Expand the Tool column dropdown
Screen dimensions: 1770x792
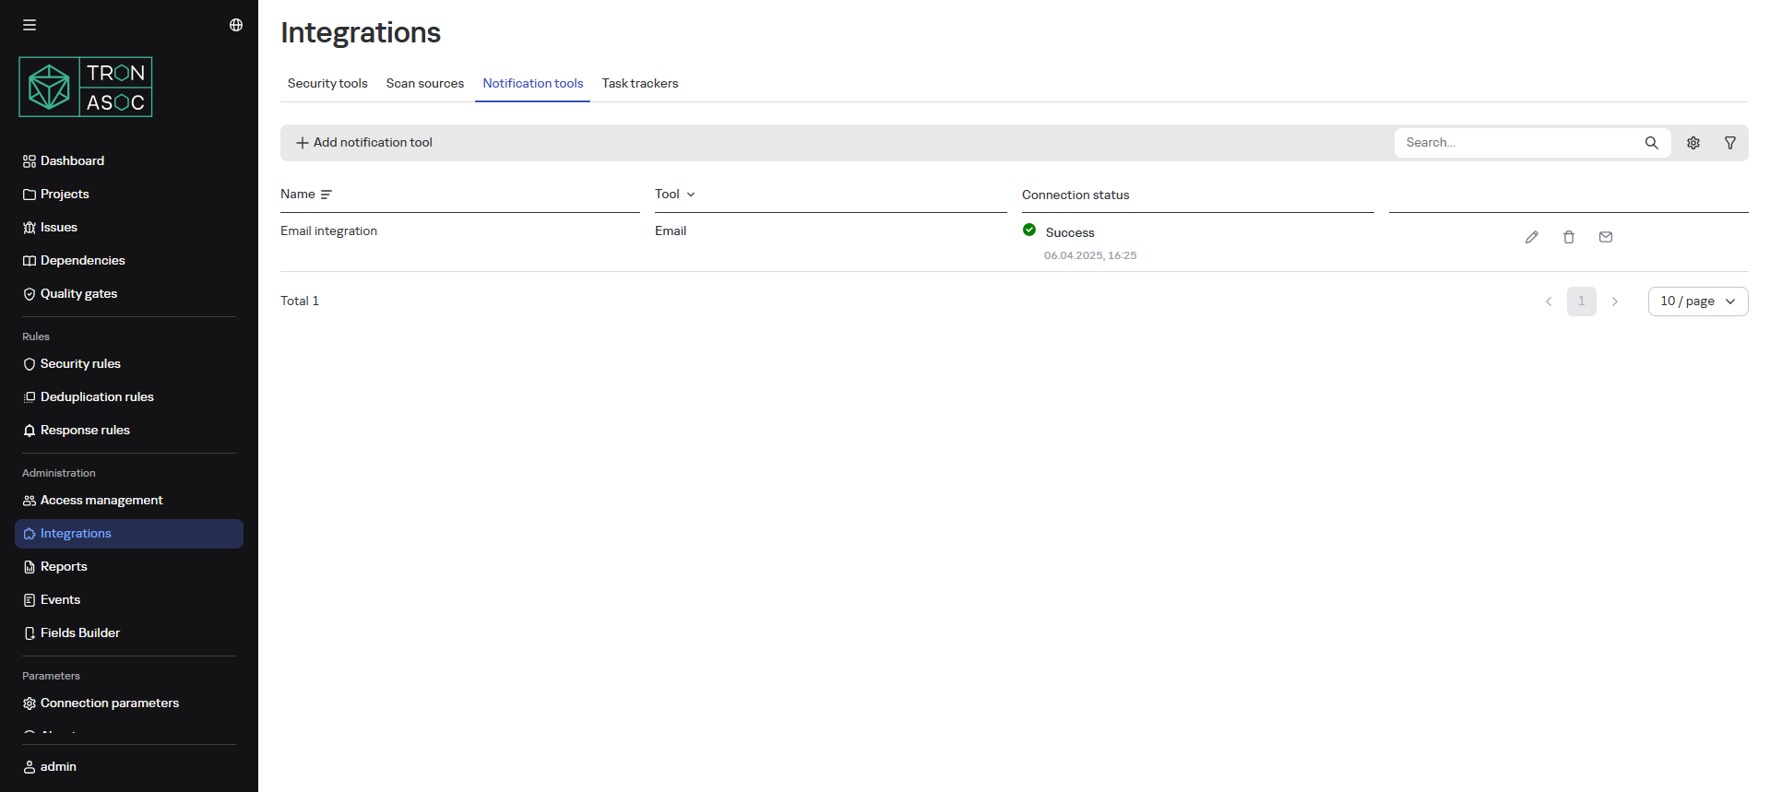(x=690, y=195)
